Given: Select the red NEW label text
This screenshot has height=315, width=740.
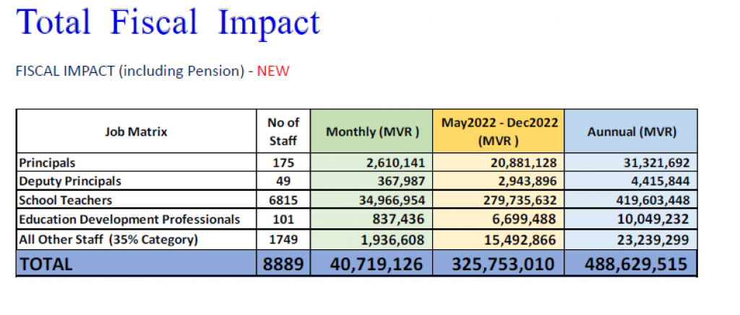Looking at the screenshot, I should point(272,72).
